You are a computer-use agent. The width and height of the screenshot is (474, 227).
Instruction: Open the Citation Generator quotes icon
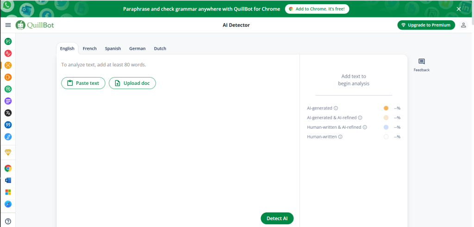click(8, 125)
